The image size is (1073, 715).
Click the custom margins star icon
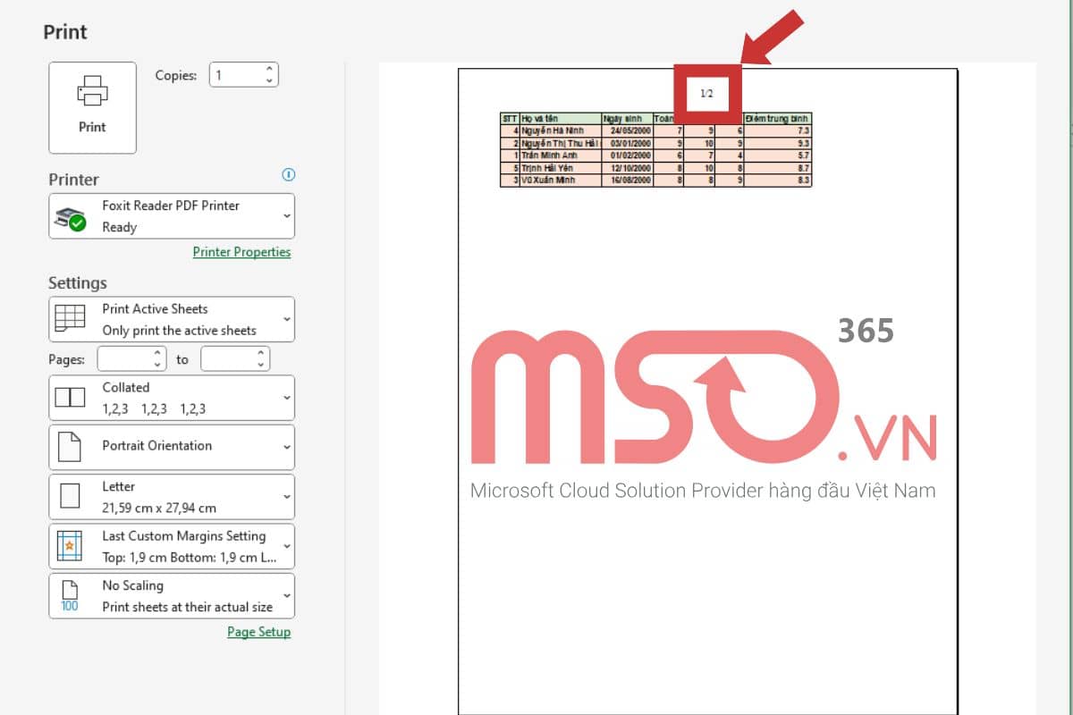70,546
